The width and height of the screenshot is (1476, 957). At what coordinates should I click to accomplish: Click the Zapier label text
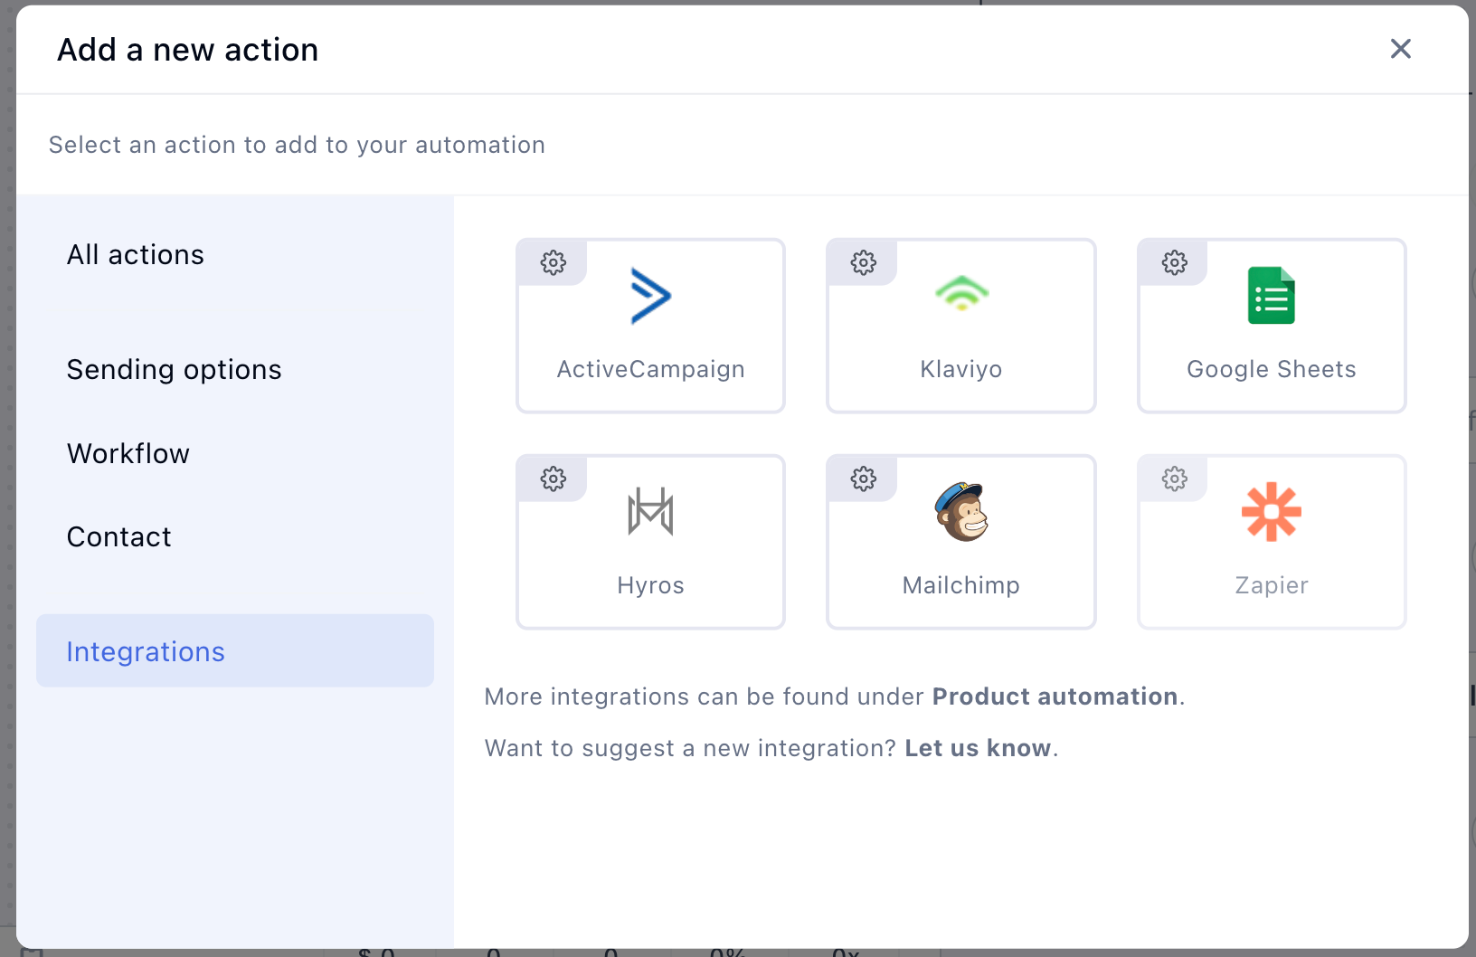point(1272,585)
